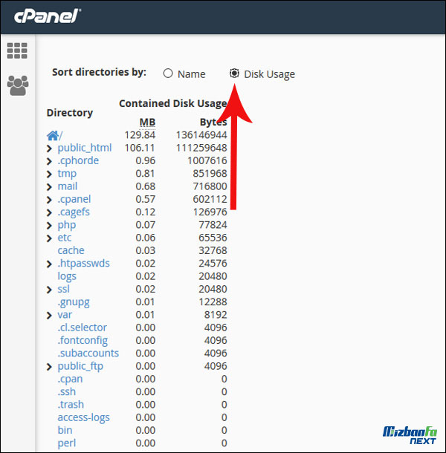
Task: Expand the public_html directory
Action: point(50,148)
